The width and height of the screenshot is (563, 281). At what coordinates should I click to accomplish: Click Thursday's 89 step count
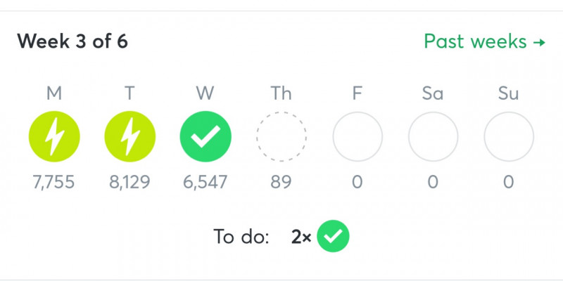(x=281, y=183)
